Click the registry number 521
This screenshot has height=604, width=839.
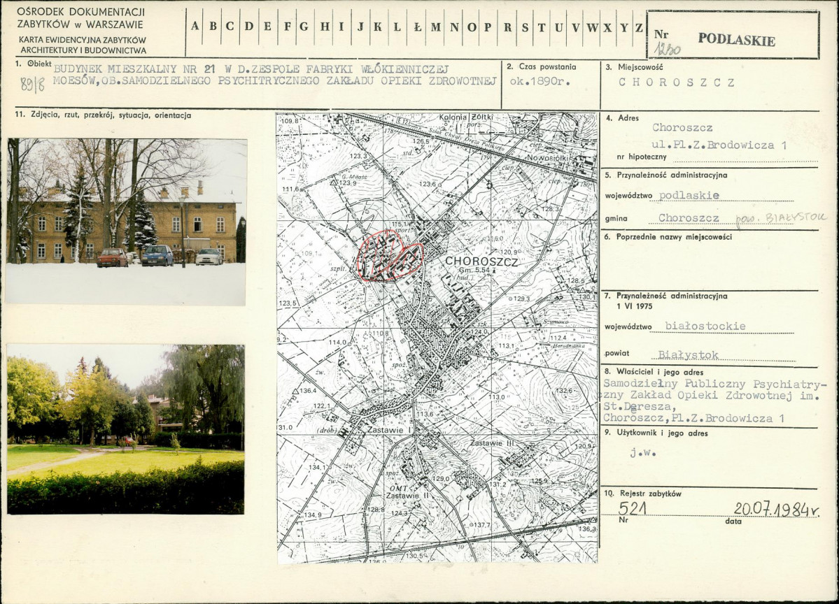633,508
